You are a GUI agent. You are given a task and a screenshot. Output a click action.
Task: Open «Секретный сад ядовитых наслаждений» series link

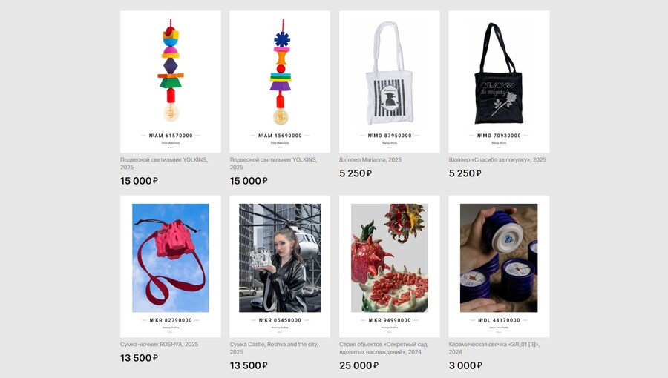[383, 348]
